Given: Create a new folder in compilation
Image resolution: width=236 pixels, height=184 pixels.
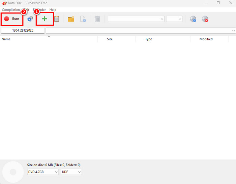Looking at the screenshot, I should (71, 19).
